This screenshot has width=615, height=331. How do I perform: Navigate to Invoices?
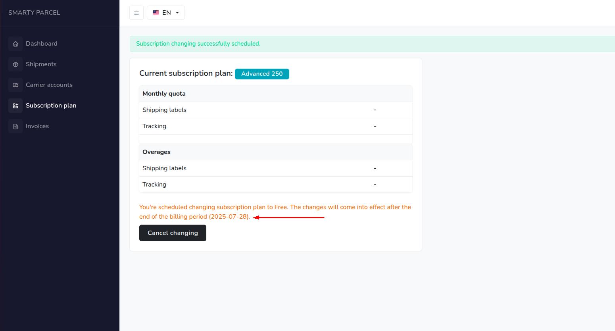click(x=37, y=126)
